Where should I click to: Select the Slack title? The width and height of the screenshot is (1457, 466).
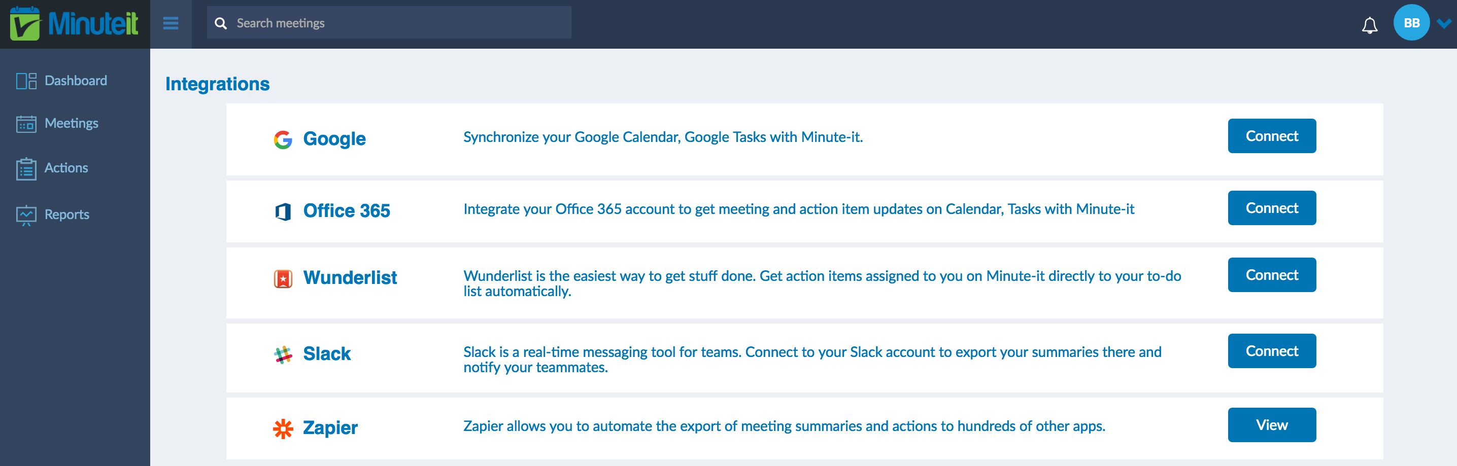(x=327, y=353)
